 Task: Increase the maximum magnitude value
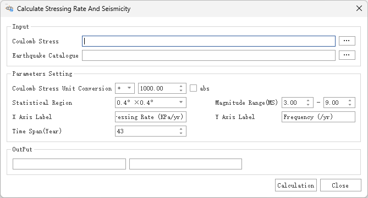350,100
